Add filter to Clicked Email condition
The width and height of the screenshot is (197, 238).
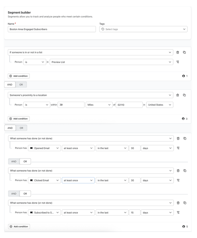pos(178,180)
